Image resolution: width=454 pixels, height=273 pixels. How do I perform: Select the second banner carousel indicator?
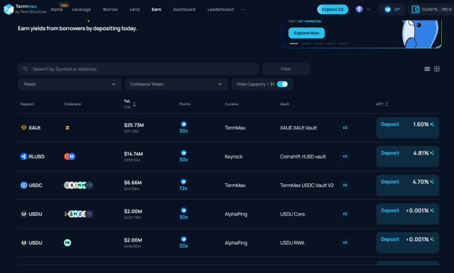click(x=306, y=43)
